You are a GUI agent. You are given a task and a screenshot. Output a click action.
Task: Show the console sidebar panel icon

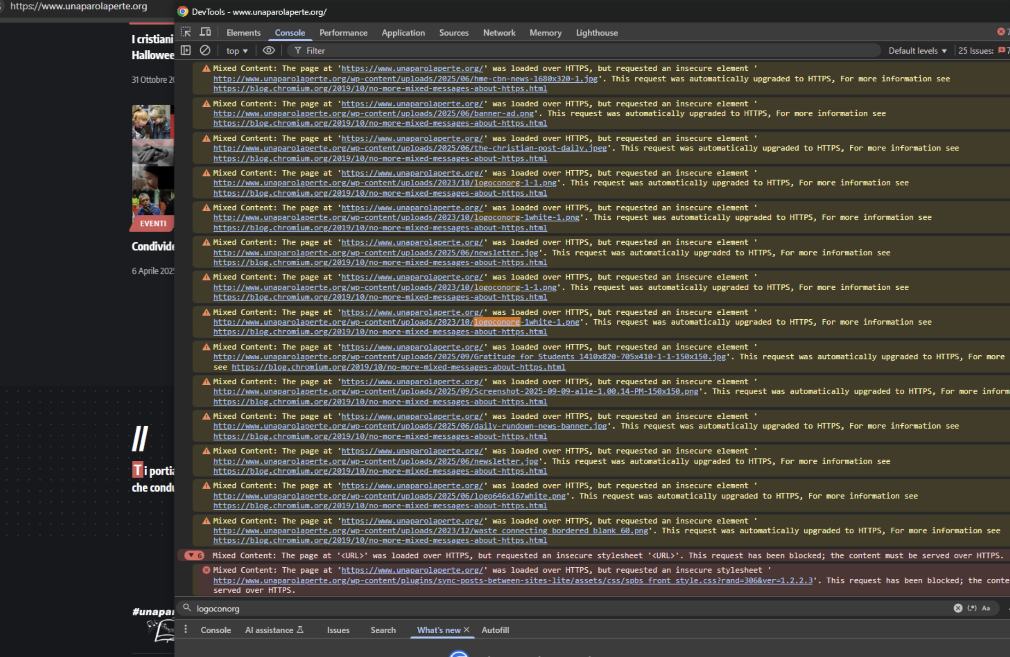(186, 51)
